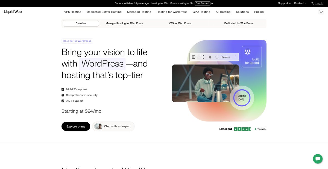
Task: Click the Get Started banner button
Action: 203,3
